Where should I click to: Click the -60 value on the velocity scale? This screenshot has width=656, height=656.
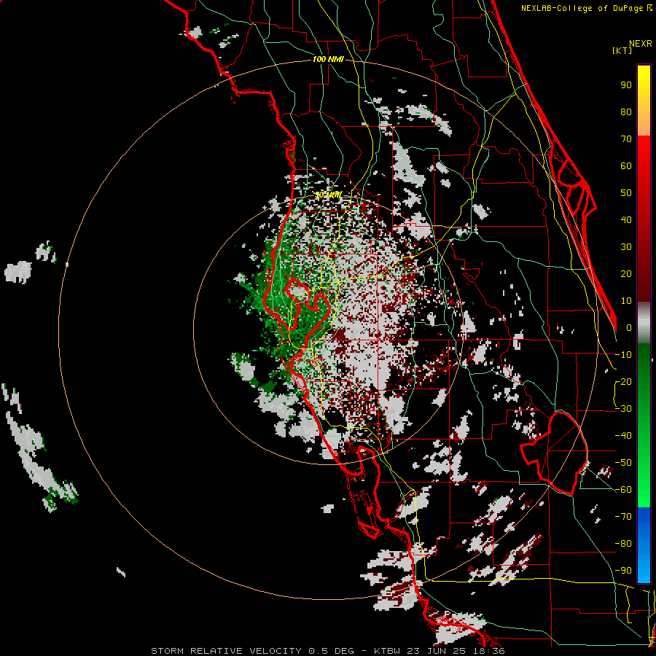click(x=623, y=490)
